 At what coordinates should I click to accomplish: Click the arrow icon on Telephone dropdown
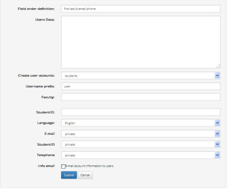(x=217, y=155)
